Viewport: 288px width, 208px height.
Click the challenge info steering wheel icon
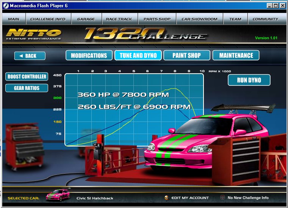222,198
